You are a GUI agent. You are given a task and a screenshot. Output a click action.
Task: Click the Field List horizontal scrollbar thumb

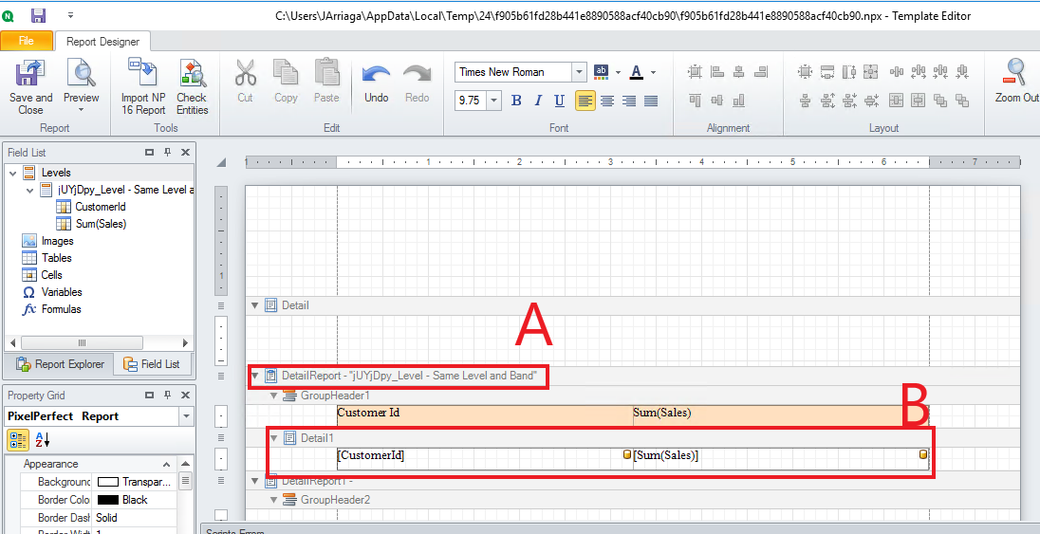(82, 343)
